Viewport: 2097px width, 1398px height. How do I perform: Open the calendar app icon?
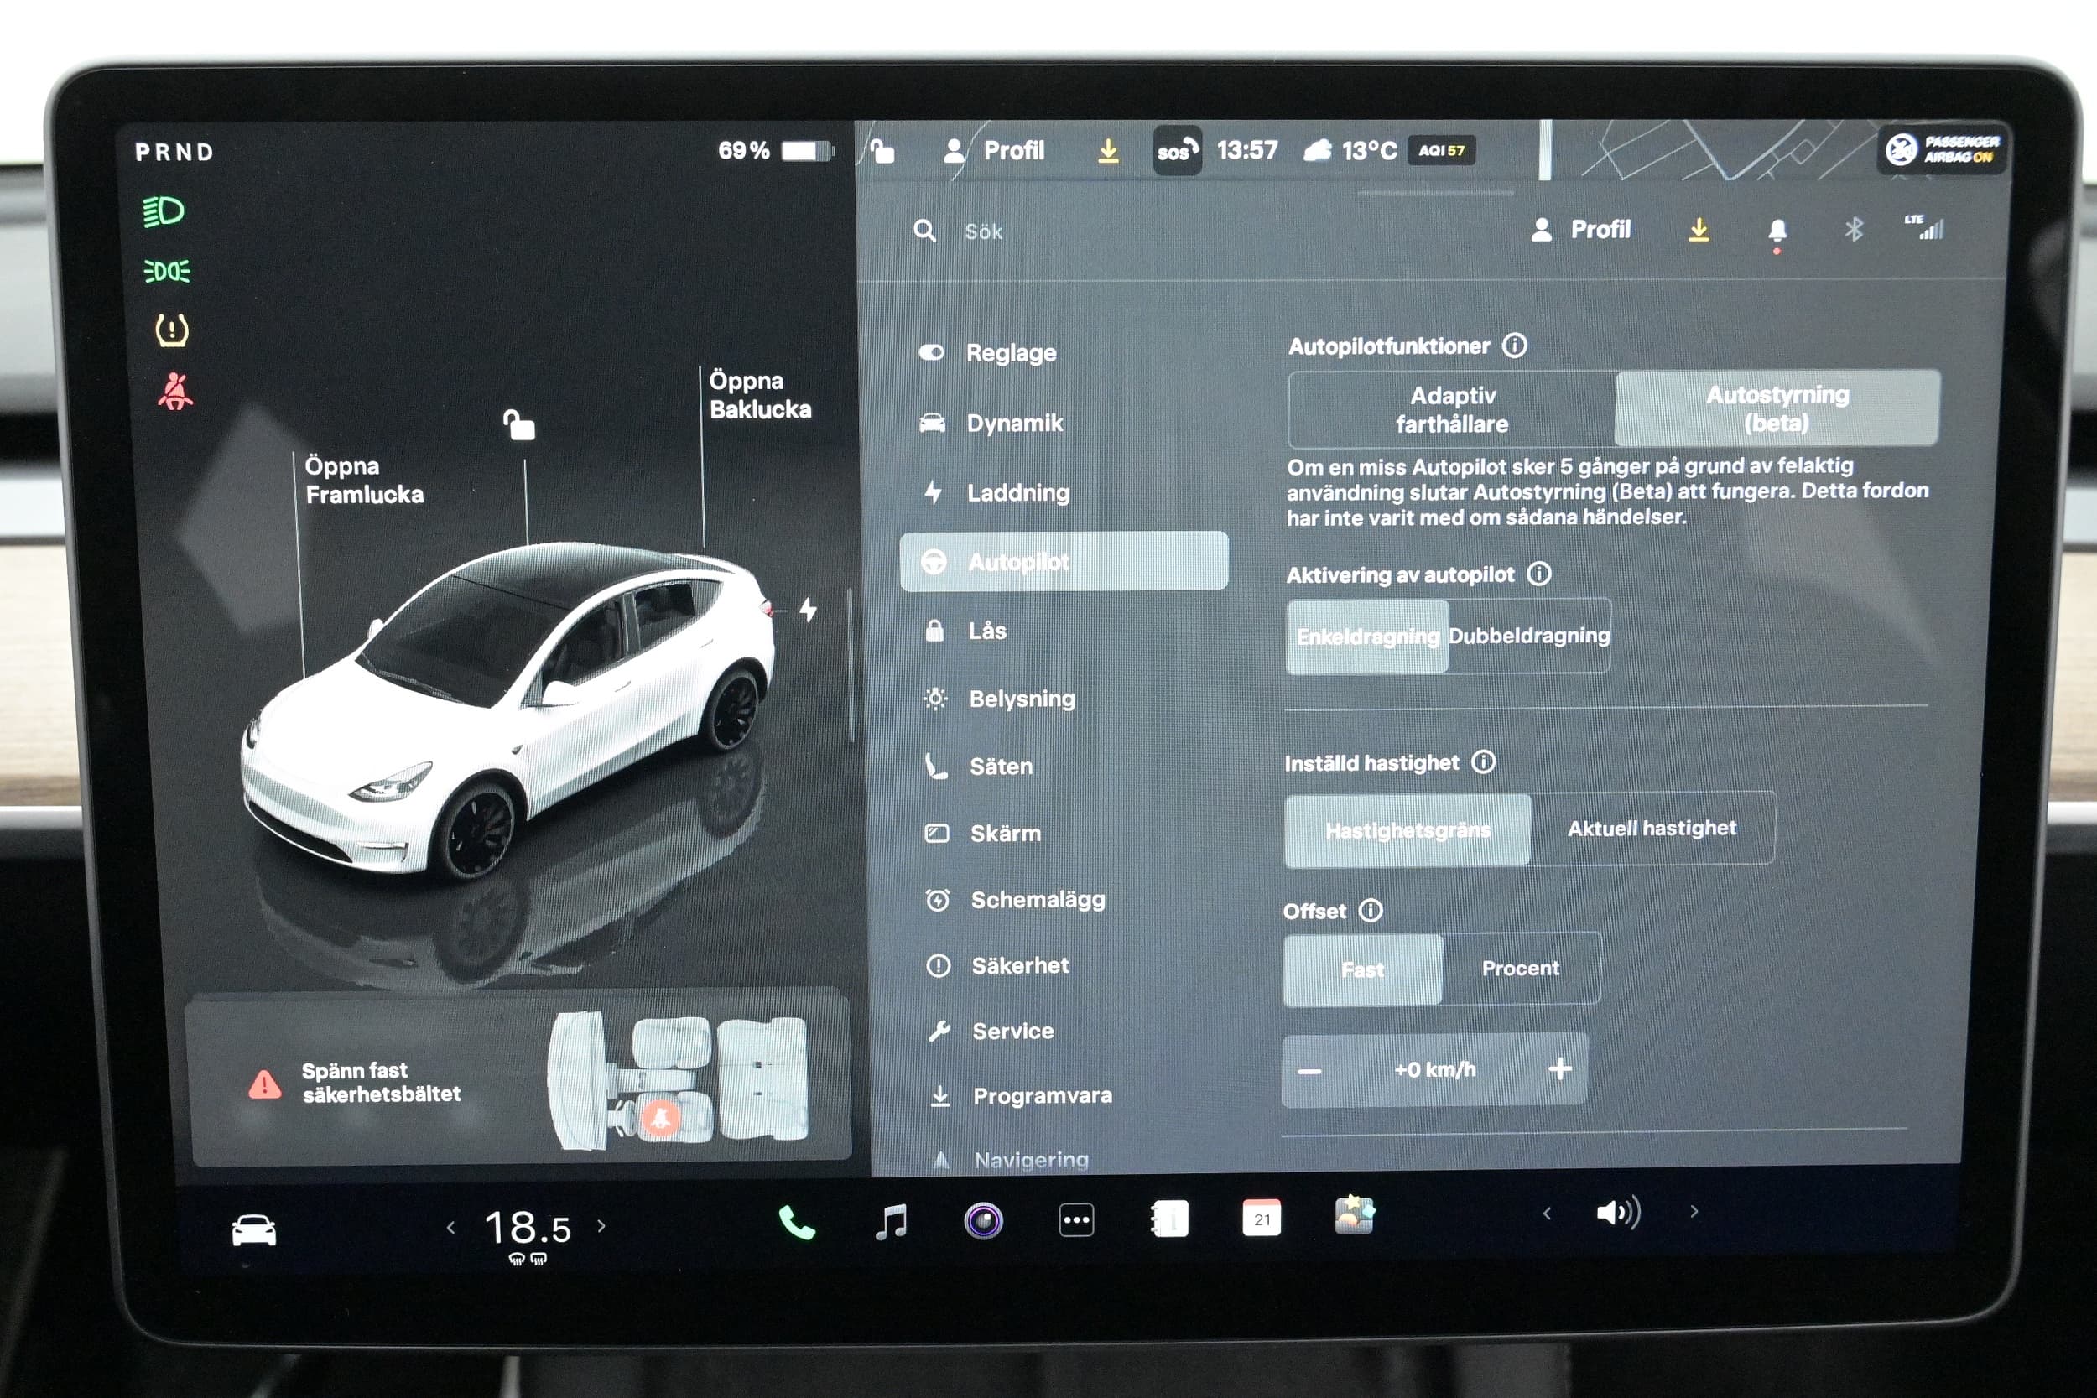[1262, 1218]
